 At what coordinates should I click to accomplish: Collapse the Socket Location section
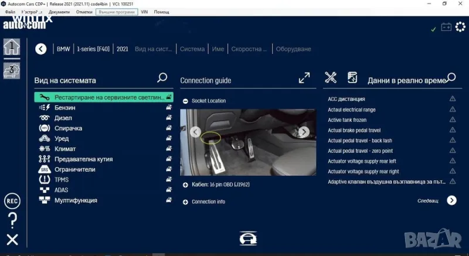(185, 101)
